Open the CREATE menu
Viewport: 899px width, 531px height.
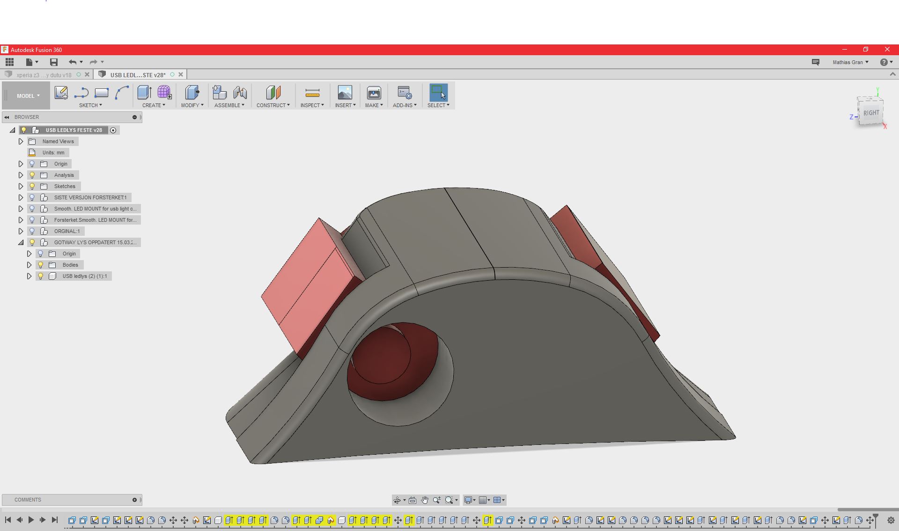click(154, 105)
